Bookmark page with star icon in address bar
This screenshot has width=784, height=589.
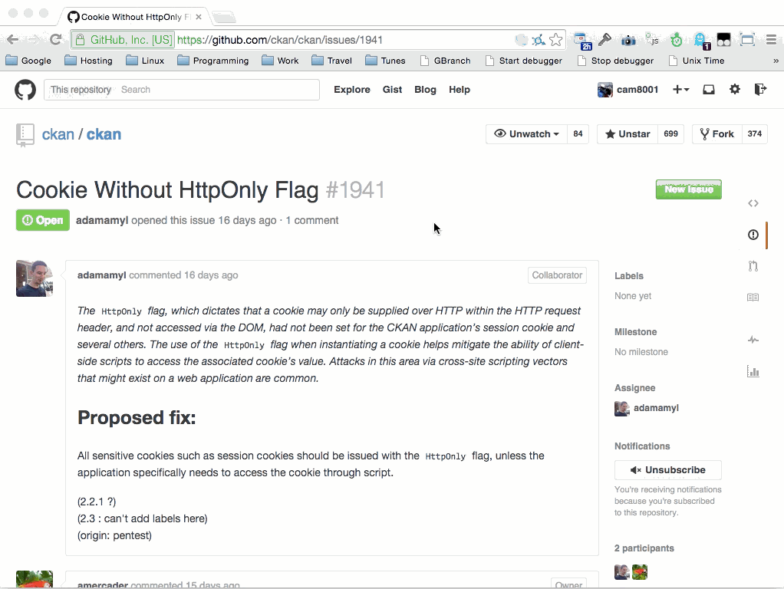click(x=555, y=40)
